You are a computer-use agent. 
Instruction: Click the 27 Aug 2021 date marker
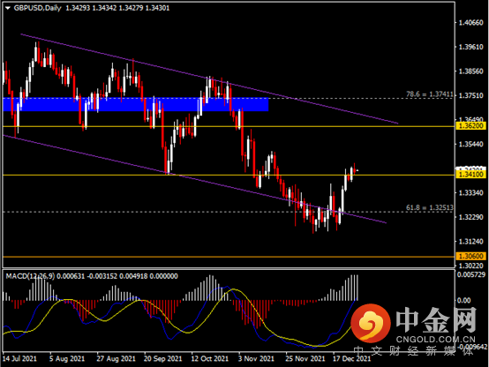pos(116,358)
